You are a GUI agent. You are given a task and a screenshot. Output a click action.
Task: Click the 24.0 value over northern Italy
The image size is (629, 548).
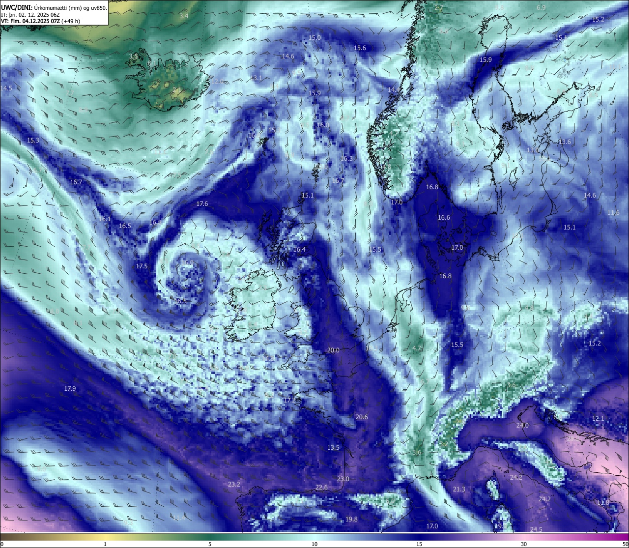coord(522,426)
